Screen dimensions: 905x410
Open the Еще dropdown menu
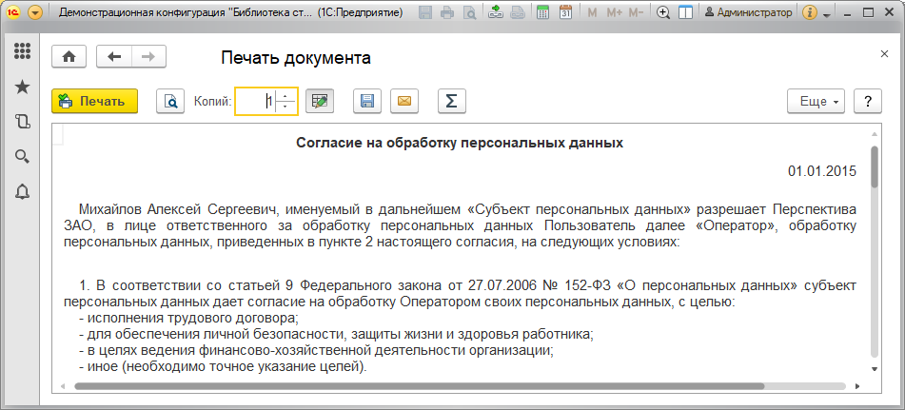(816, 101)
